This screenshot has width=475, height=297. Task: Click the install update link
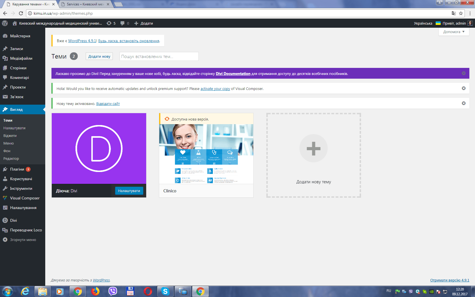(x=129, y=41)
